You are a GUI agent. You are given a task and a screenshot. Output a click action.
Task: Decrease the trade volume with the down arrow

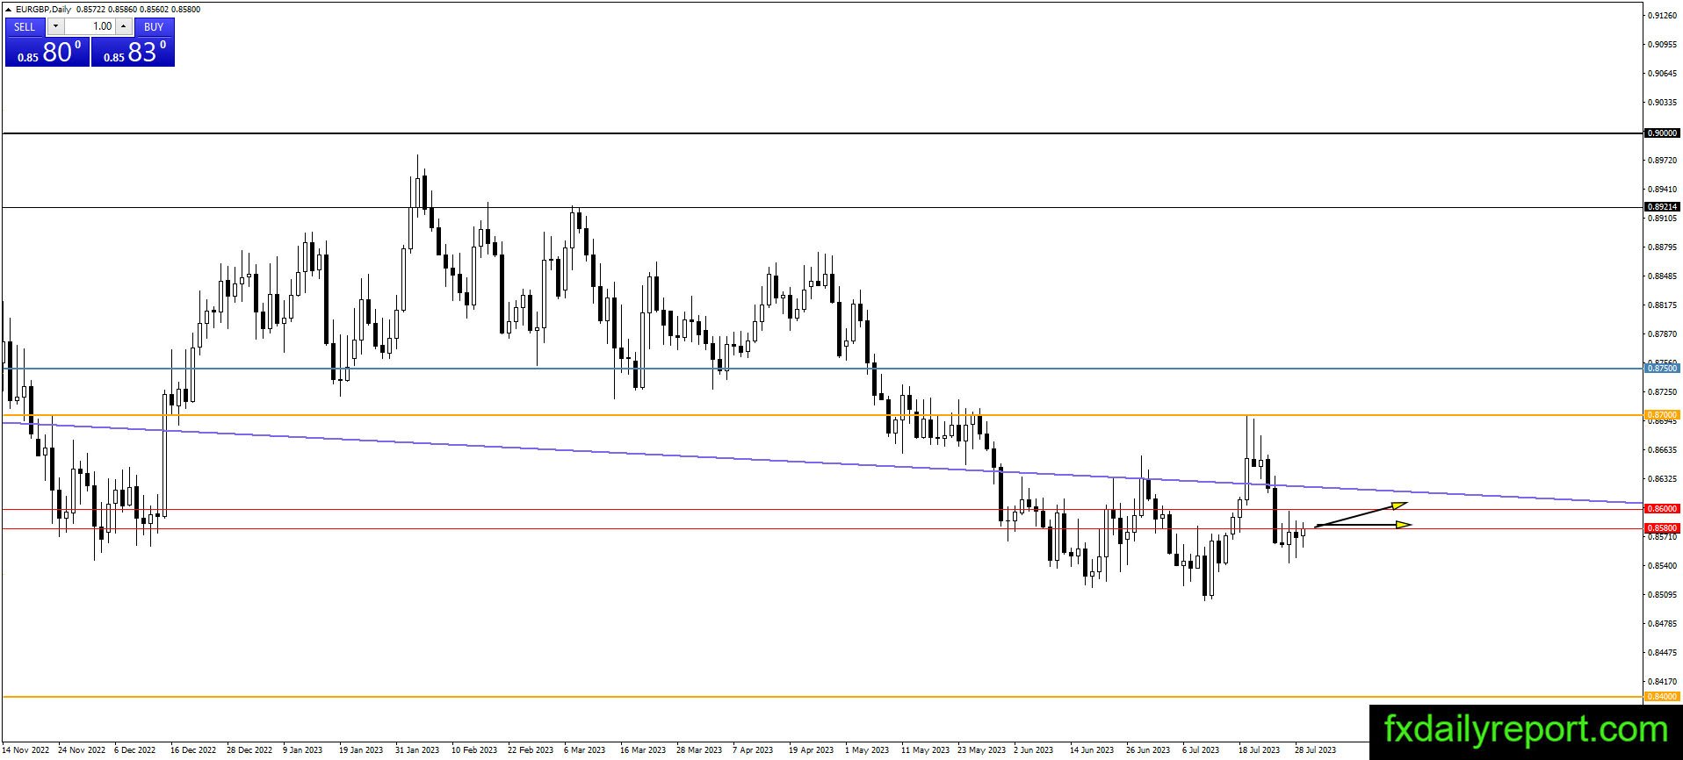pos(55,26)
